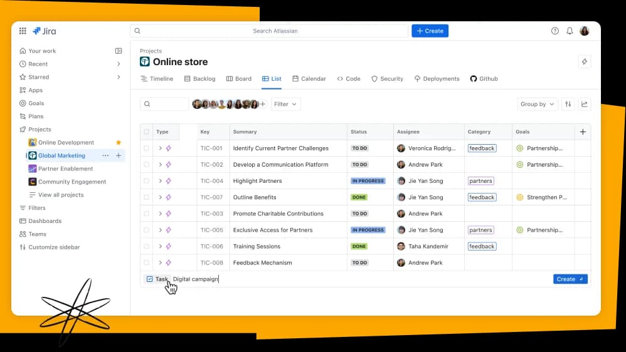Check the TIC-004 row checkbox
626x352 pixels.
coord(147,180)
